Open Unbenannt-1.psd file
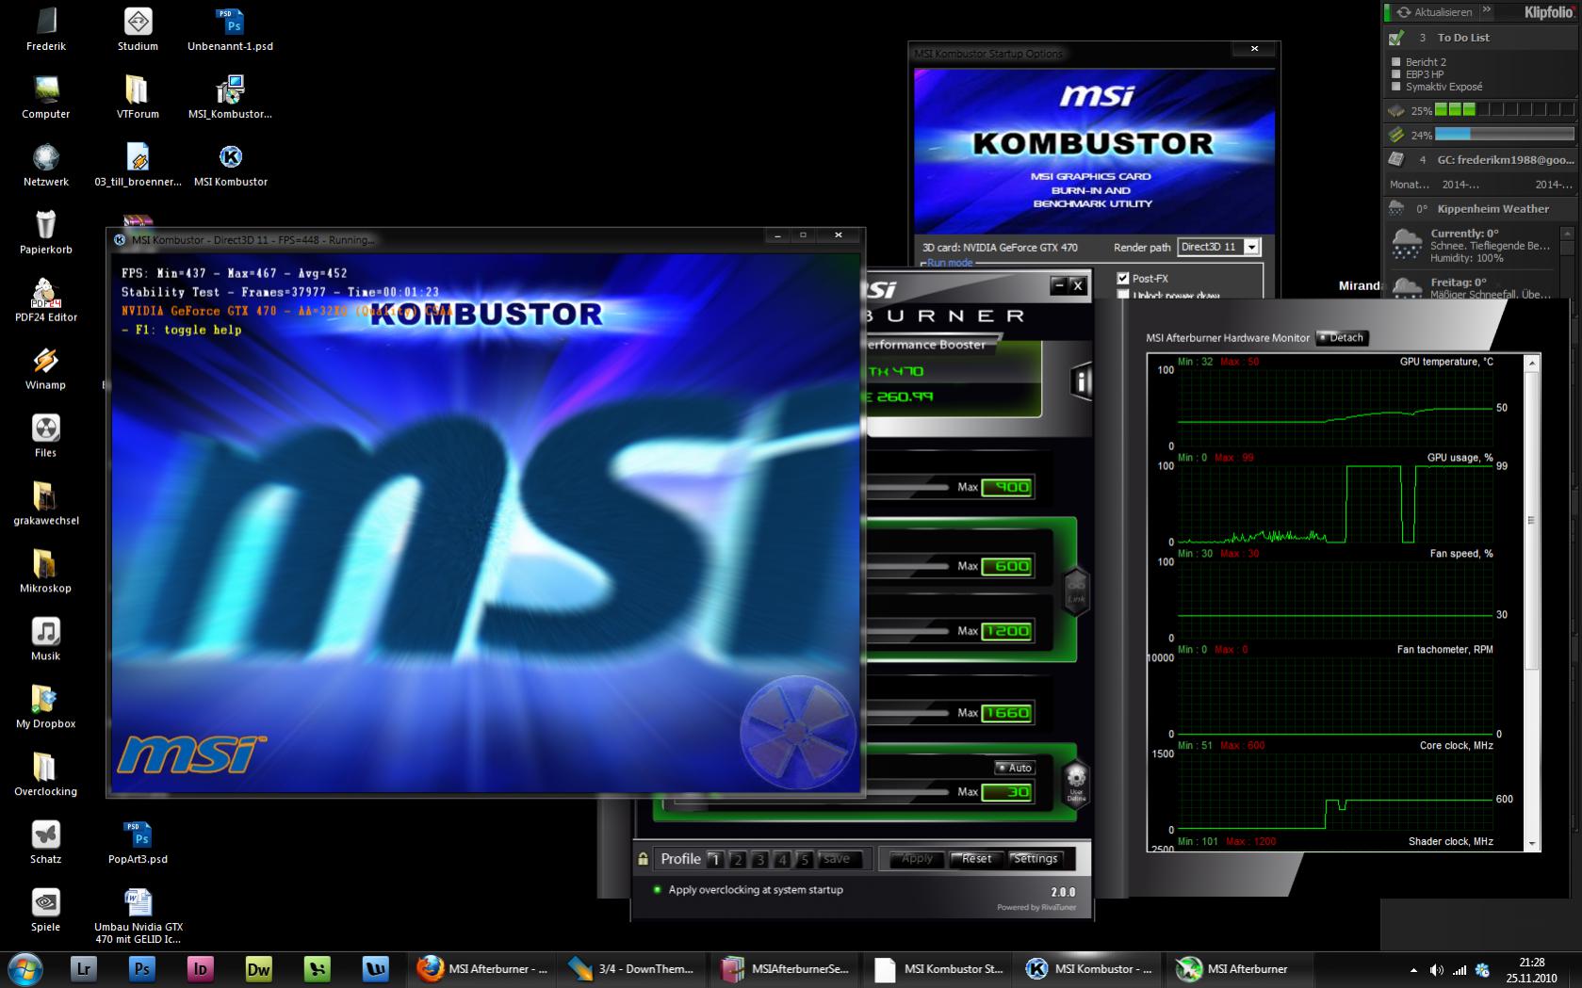 pyautogui.click(x=230, y=29)
